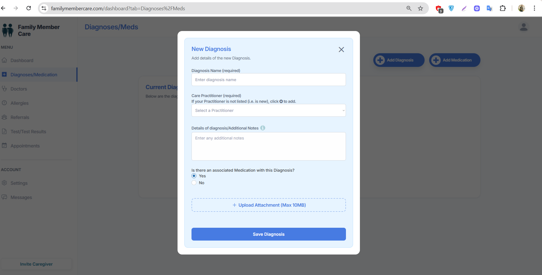The width and height of the screenshot is (542, 275).
Task: Go to Appointments in sidebar
Action: (25, 146)
